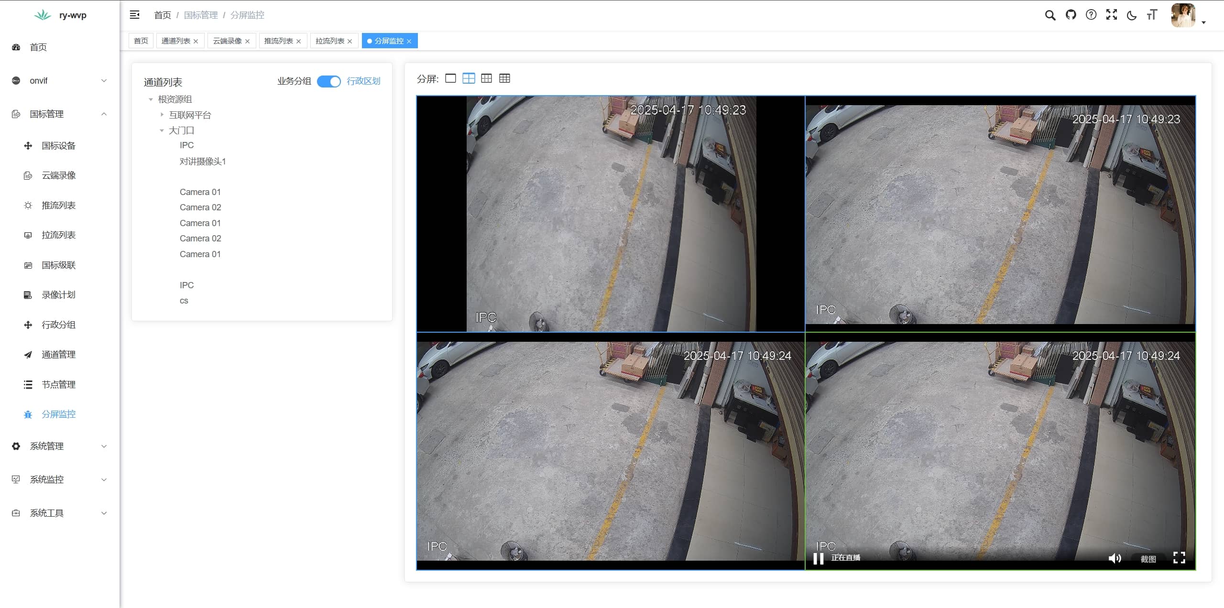Switch to the 云端录像 tab

coord(228,41)
